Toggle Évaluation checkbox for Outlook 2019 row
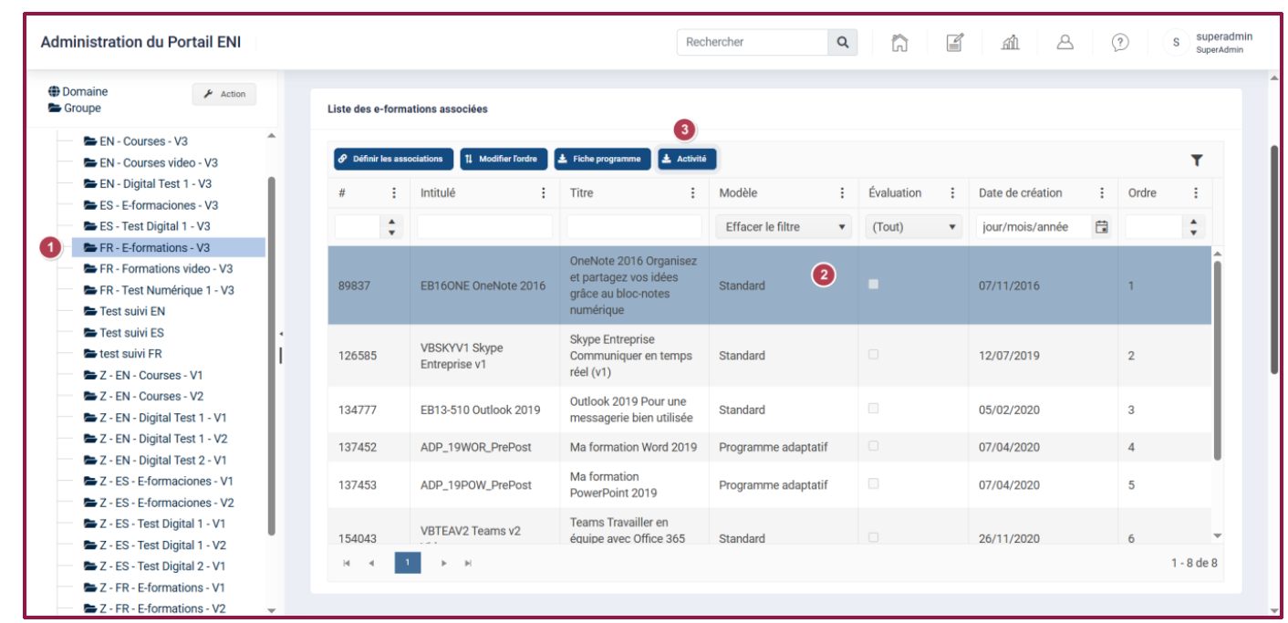1288x623 pixels. [x=873, y=409]
